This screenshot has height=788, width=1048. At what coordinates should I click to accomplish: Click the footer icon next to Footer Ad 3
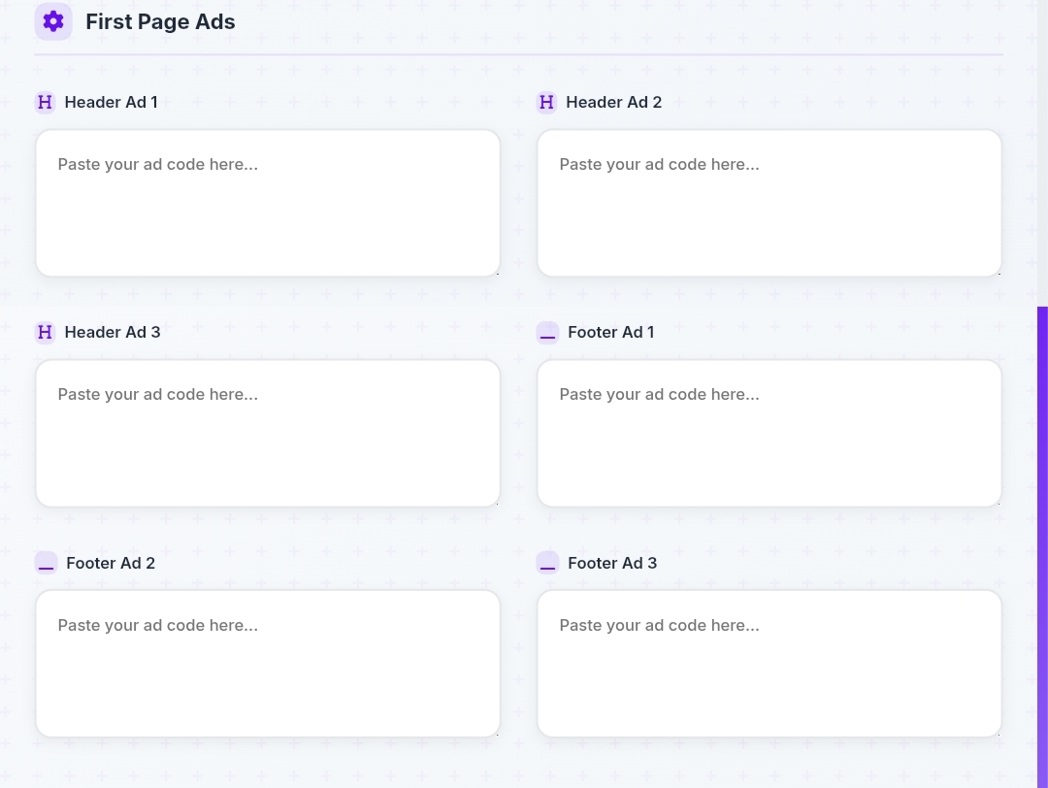coord(547,563)
